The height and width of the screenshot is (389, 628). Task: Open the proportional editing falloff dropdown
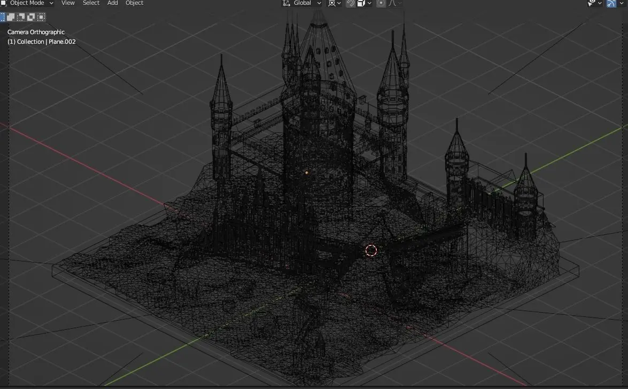click(x=394, y=3)
